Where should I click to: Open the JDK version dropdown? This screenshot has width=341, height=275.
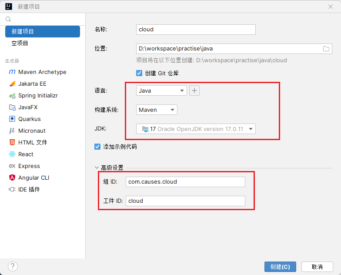pos(196,129)
